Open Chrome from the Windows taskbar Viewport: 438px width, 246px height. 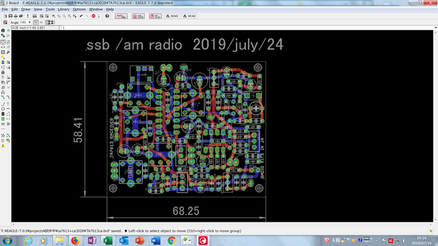click(x=172, y=241)
